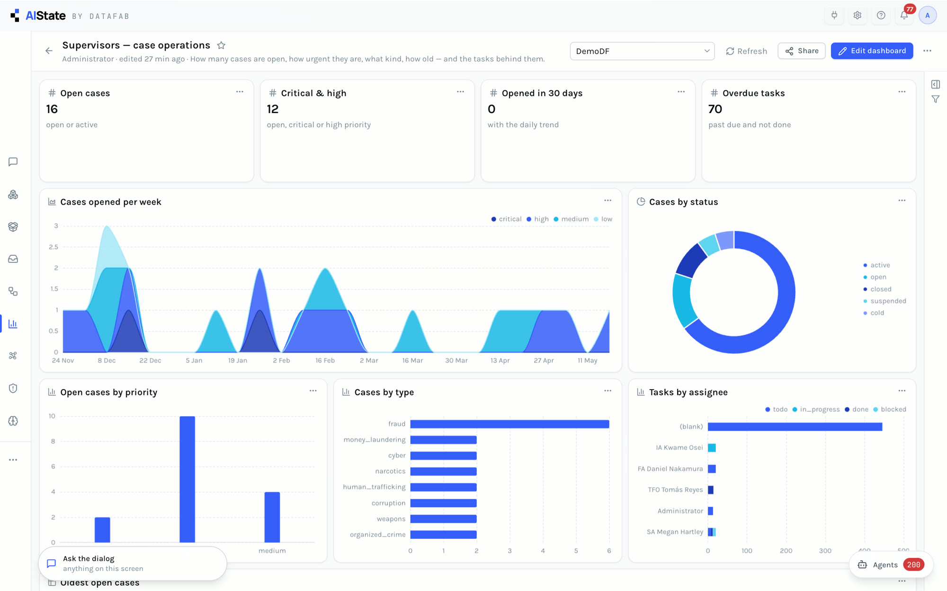
Task: Open the settings gear in the header
Action: [x=858, y=15]
